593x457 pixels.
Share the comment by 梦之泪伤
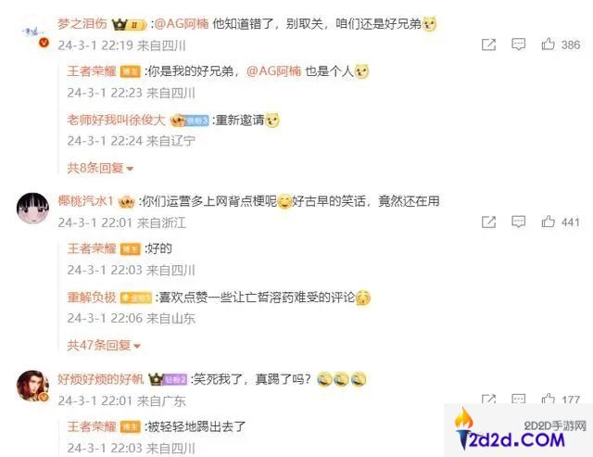click(488, 44)
